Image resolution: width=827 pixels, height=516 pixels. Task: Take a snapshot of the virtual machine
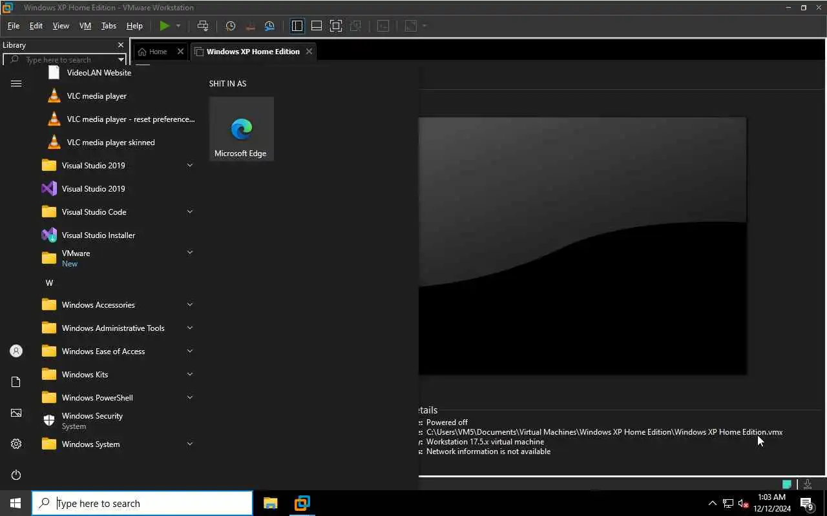click(231, 26)
